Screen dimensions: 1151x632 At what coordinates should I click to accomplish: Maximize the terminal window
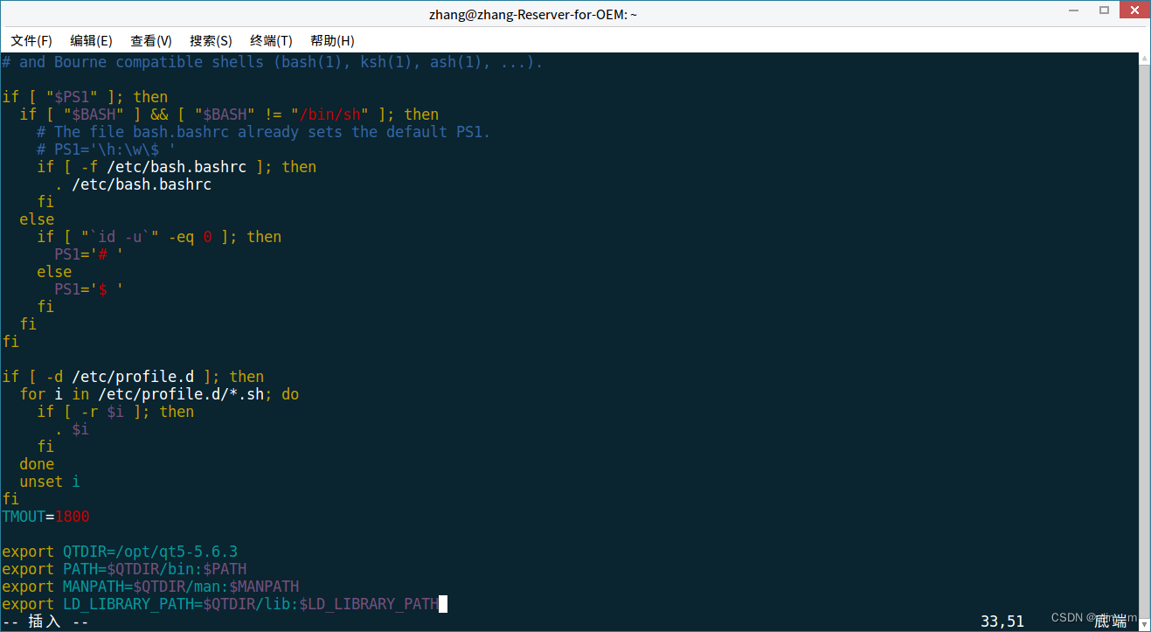point(1104,10)
